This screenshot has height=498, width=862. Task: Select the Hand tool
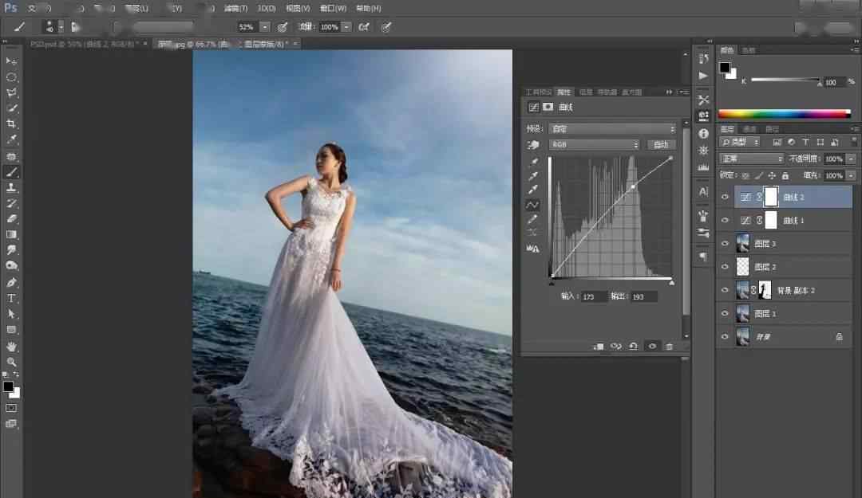tap(11, 347)
